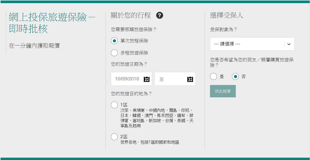Click the 至 end date input field
This screenshot has width=310, height=160.
click(x=170, y=79)
